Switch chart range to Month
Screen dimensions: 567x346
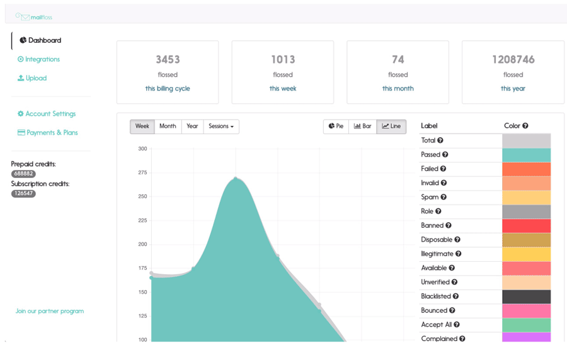click(168, 126)
